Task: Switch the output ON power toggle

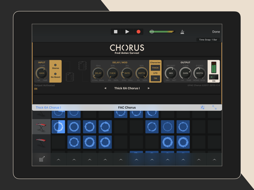Action: pos(214,77)
